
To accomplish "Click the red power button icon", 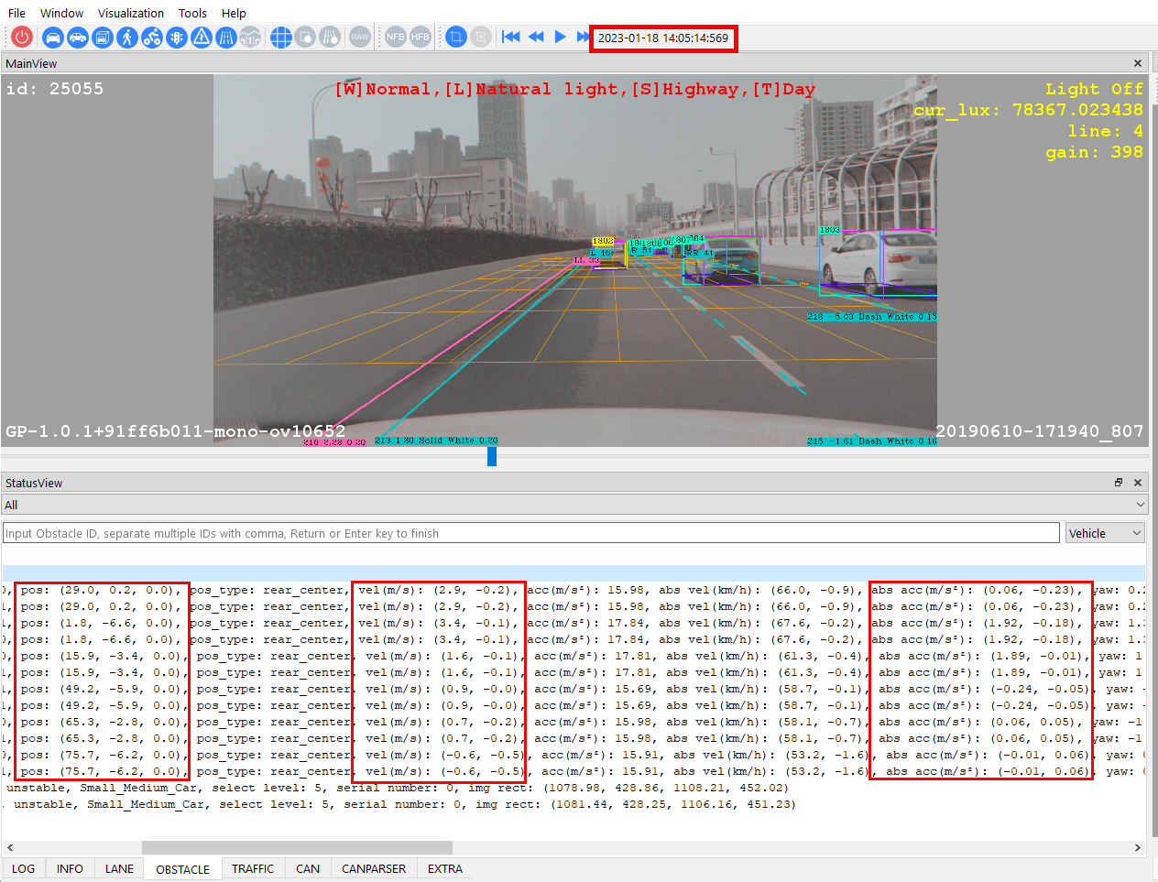I will (x=22, y=37).
